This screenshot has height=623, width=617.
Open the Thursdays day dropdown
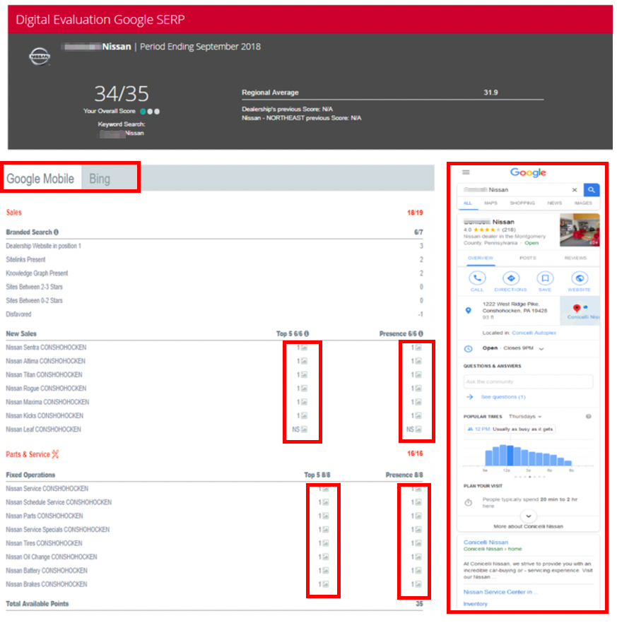pos(525,417)
